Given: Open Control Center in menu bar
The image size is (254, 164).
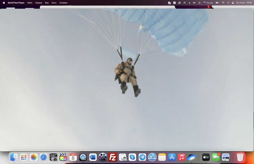Looking at the screenshot, I should tap(233, 3).
